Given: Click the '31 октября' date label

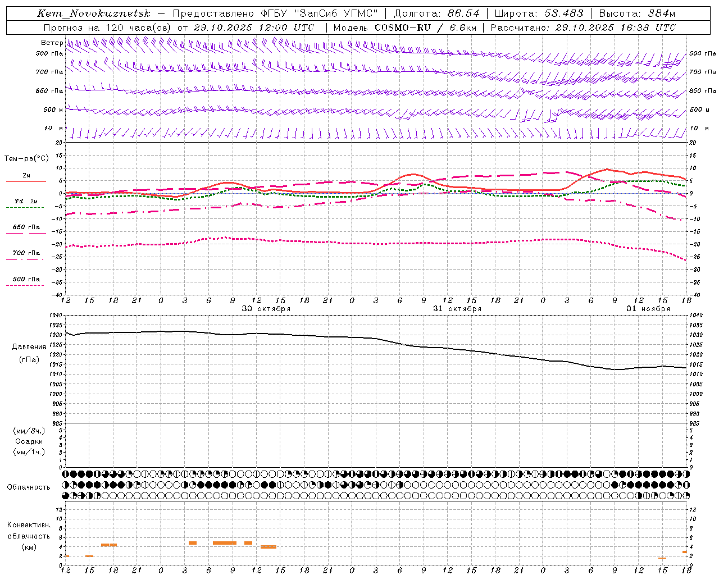Looking at the screenshot, I should point(457,309).
